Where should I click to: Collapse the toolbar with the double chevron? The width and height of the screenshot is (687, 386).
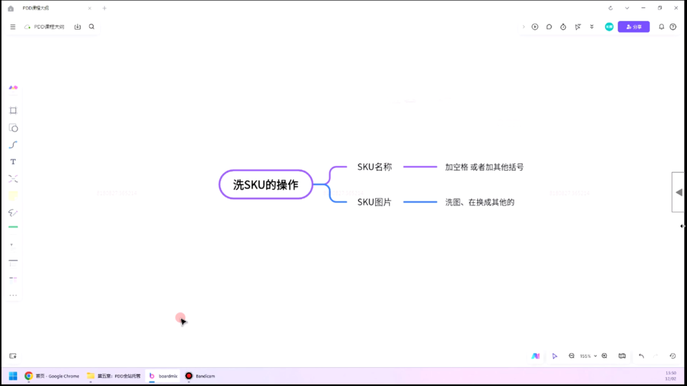(x=592, y=27)
